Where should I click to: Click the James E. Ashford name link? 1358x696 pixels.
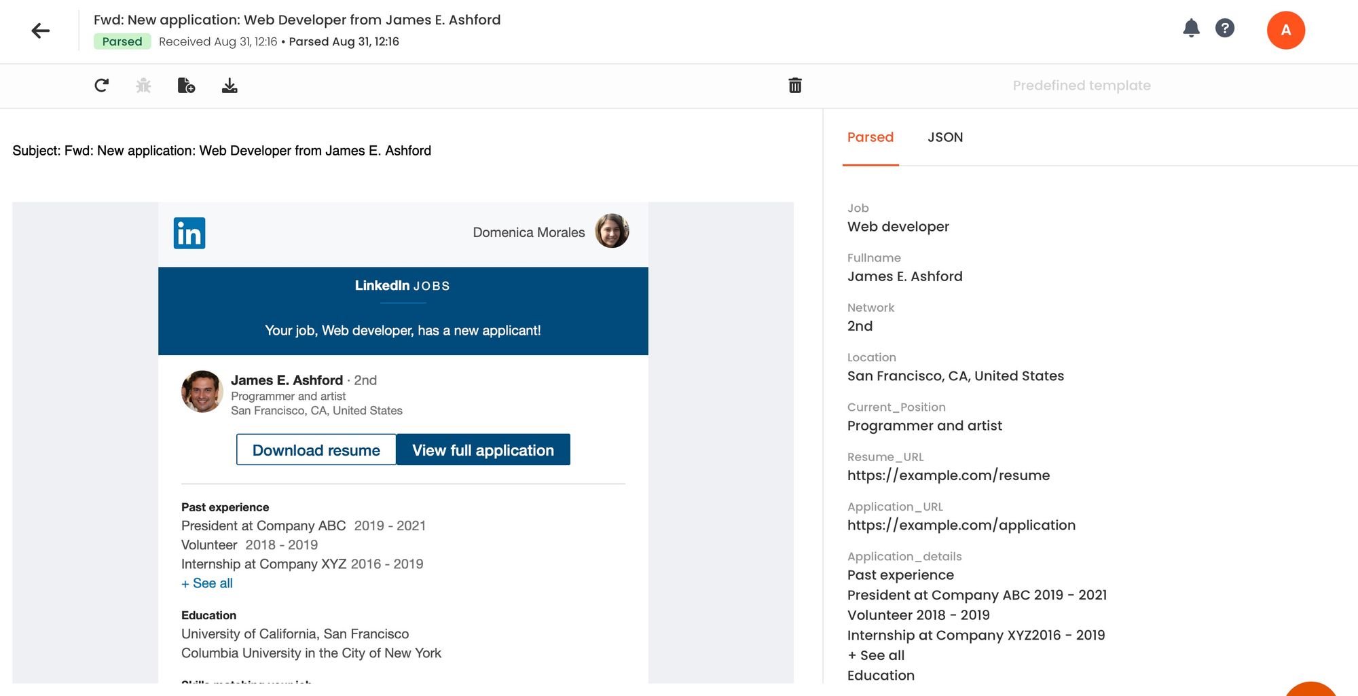click(x=287, y=380)
